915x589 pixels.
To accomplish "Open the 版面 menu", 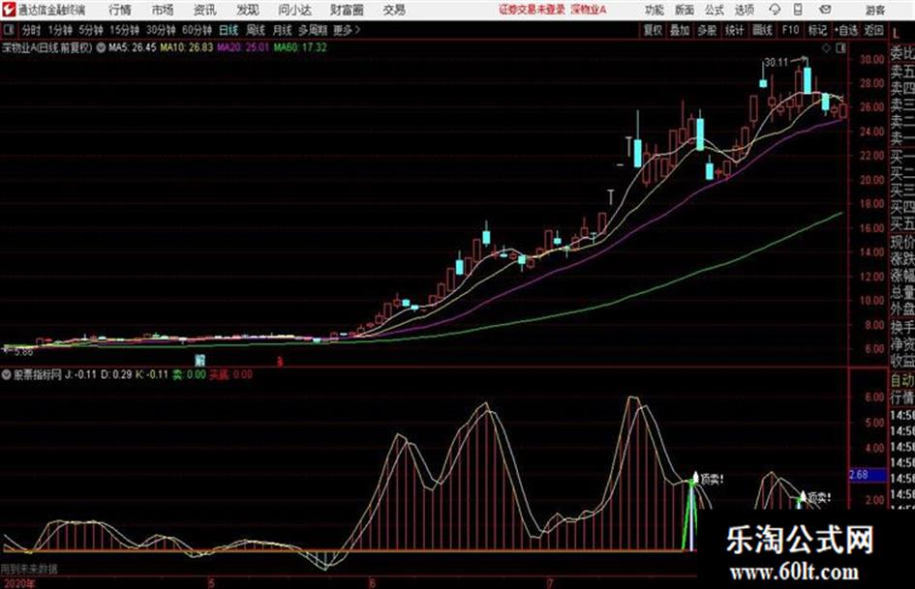I will coord(685,10).
